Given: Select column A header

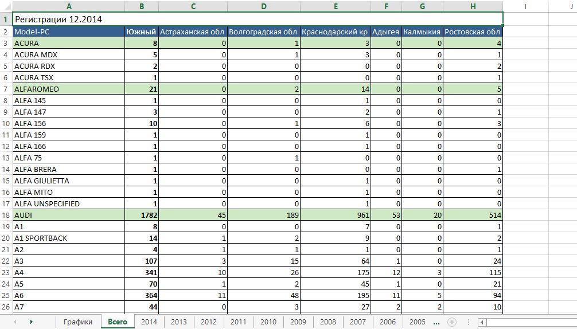Looking at the screenshot, I should pos(69,6).
